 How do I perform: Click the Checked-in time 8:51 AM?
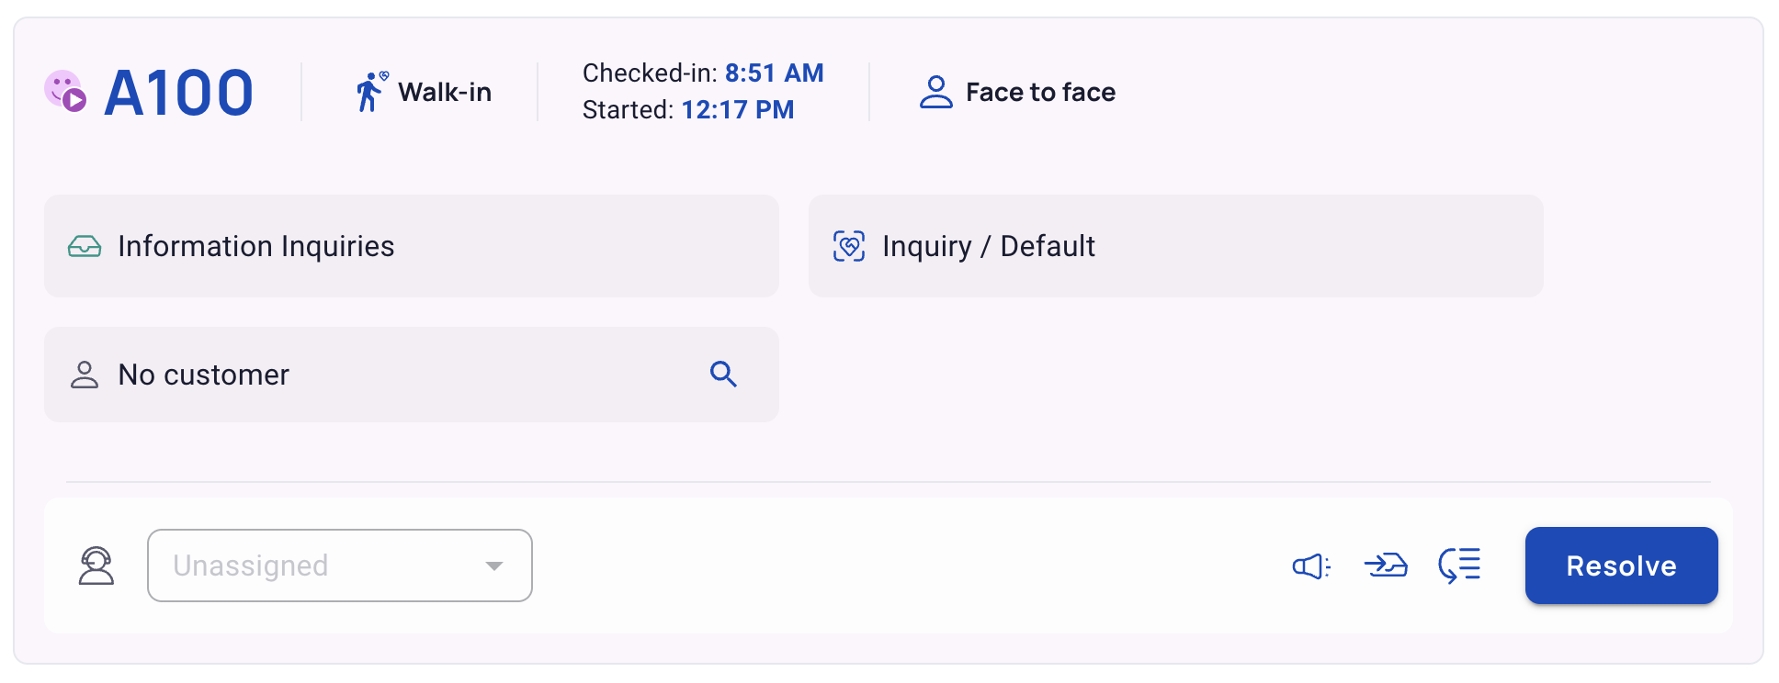pyautogui.click(x=775, y=73)
